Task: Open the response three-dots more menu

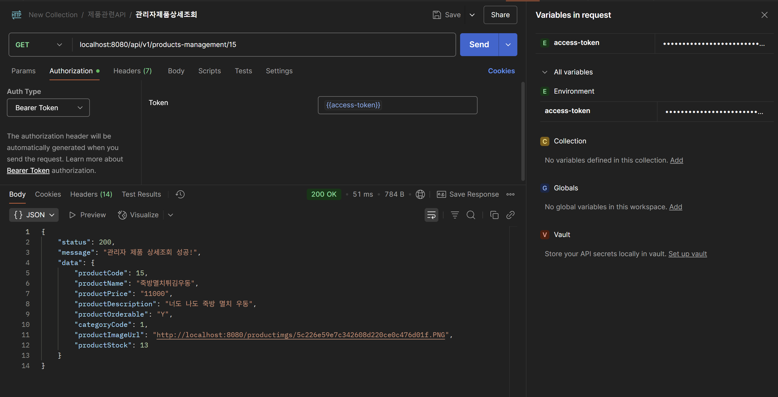Action: point(510,194)
